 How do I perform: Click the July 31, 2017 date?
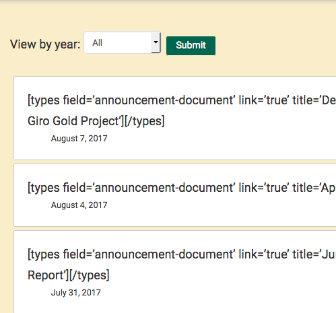(76, 293)
